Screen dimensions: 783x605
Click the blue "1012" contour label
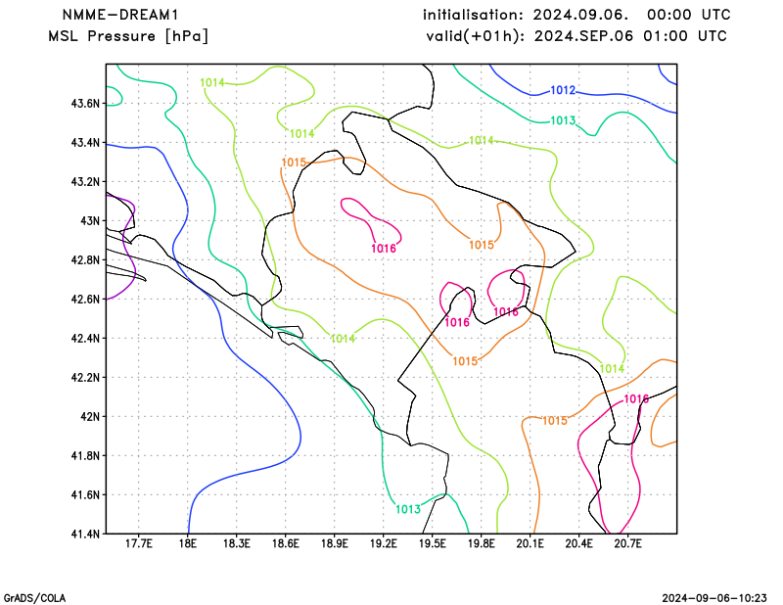point(563,90)
